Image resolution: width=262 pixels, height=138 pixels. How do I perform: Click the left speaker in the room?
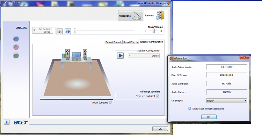(67, 54)
